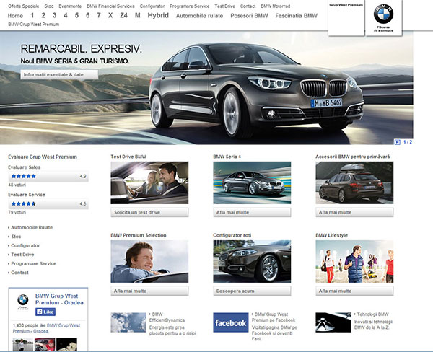433x352 pixels.
Task: Open Configurator sidebar link
Action: [x=25, y=245]
